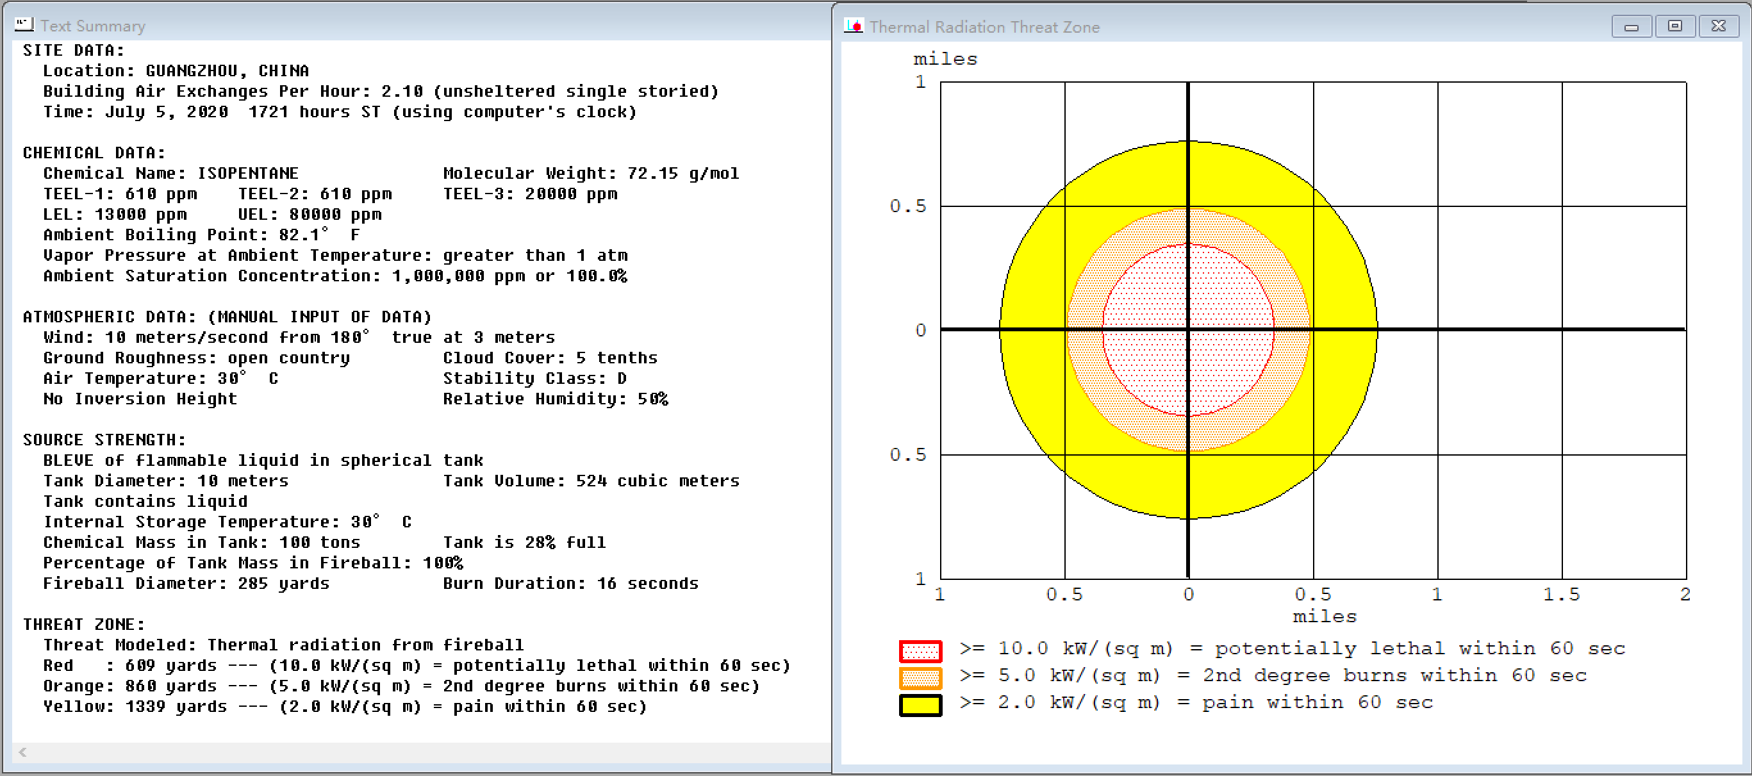The image size is (1752, 776).
Task: Click the Fireball Diameter 285 yards text
Action: [186, 584]
